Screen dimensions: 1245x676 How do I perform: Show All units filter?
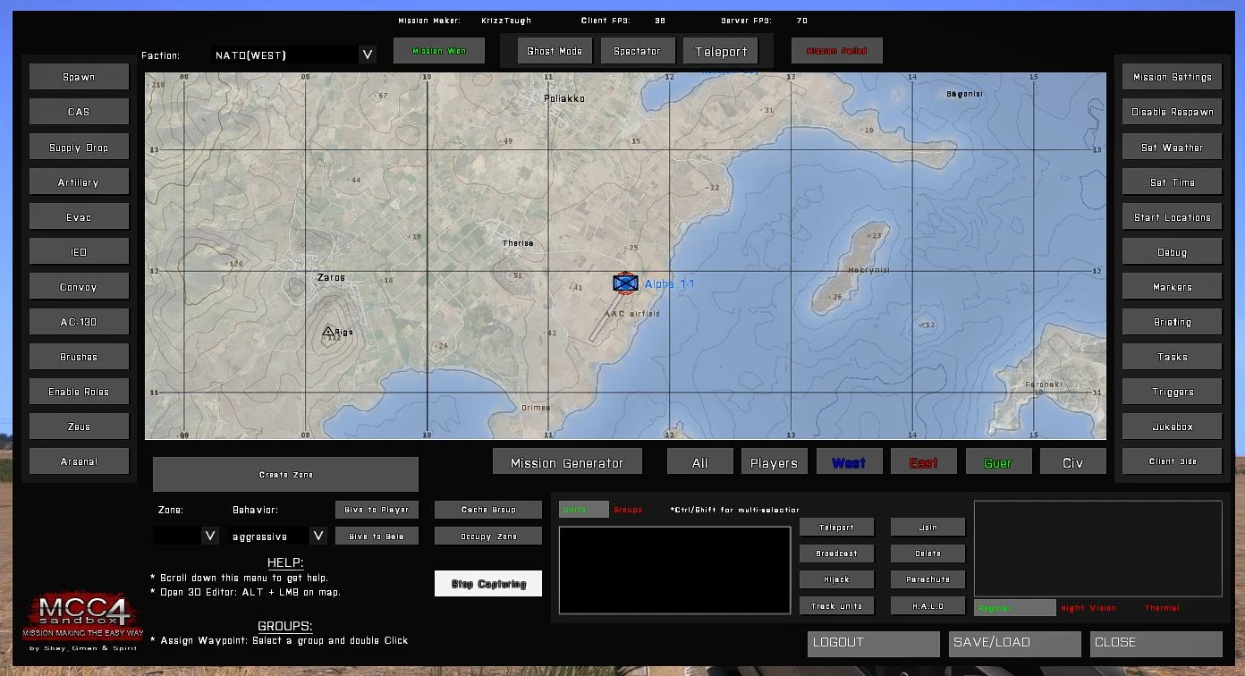tap(700, 462)
